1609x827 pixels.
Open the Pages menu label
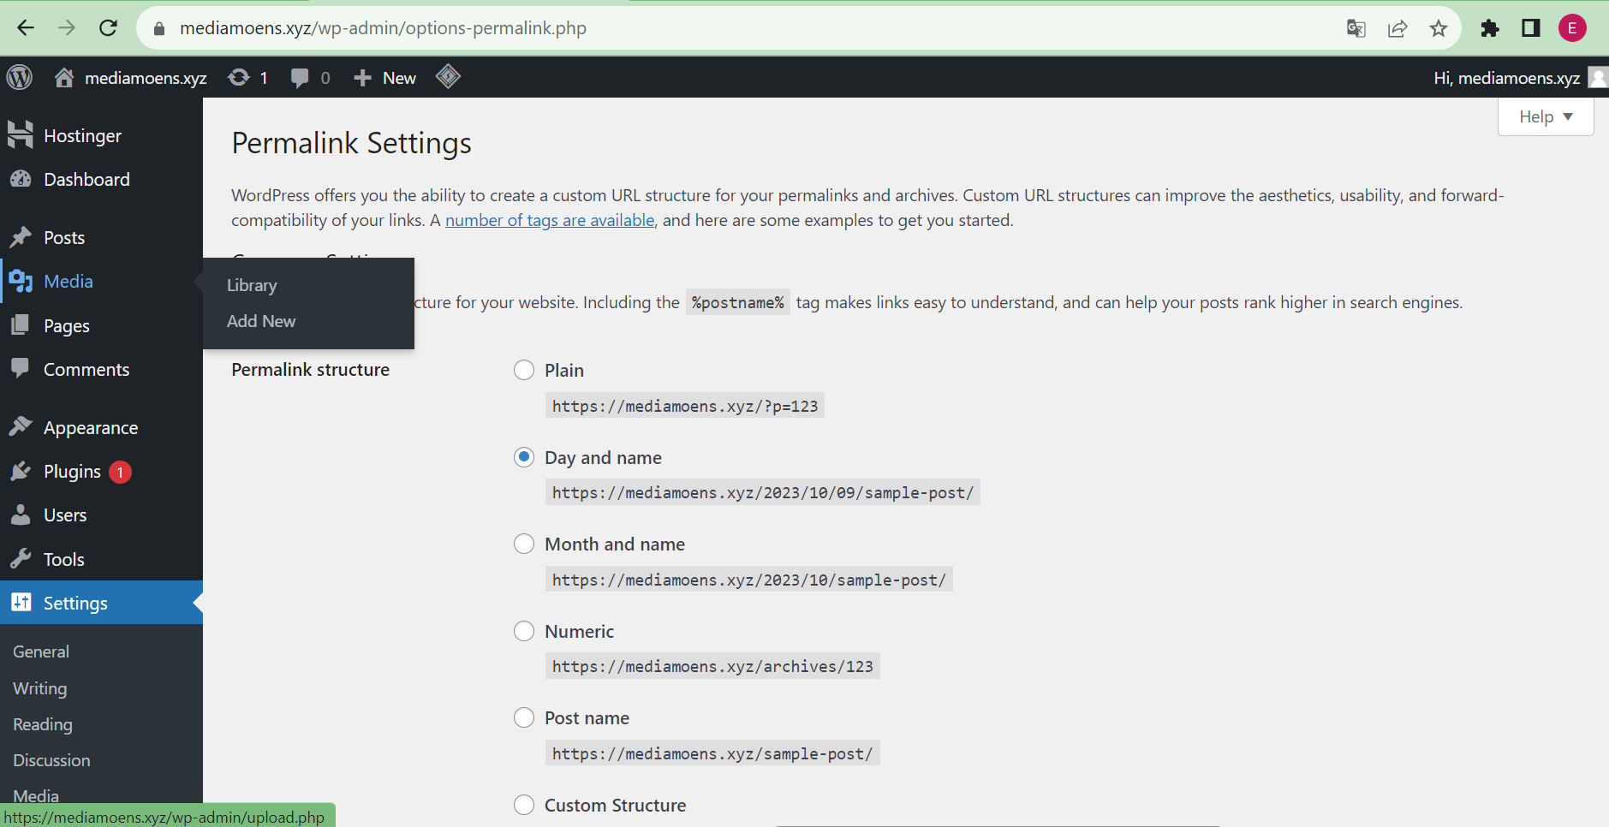pos(67,326)
